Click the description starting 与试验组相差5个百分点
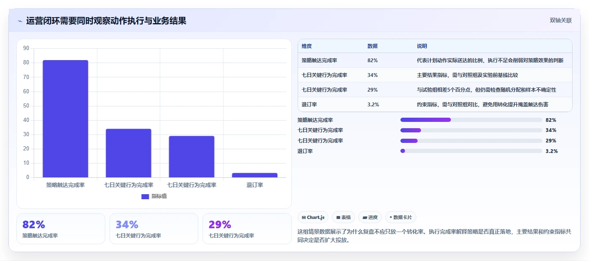This screenshot has height=261, width=589. (486, 90)
